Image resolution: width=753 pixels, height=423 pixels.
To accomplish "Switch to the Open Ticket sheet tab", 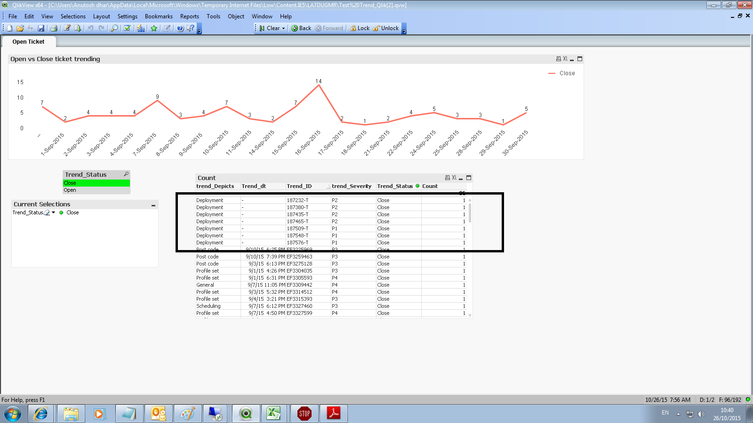I will [28, 42].
